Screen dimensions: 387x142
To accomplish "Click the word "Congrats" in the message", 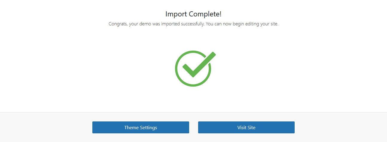I will pos(117,24).
